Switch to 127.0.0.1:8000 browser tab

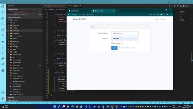click(x=79, y=11)
